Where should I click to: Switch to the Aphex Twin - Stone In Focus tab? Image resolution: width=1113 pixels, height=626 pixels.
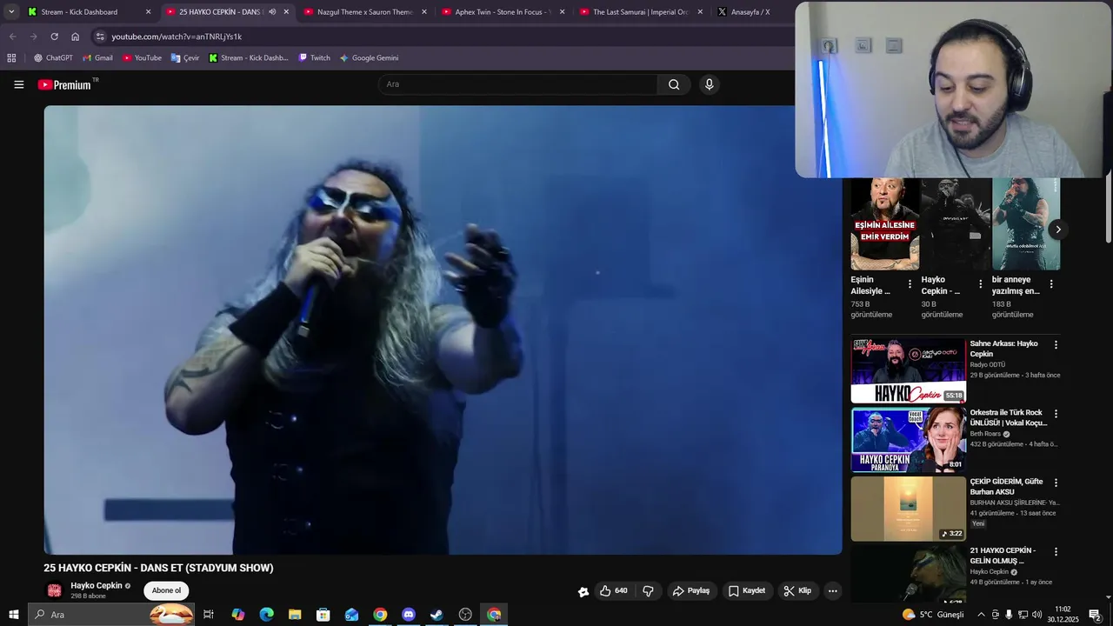[x=503, y=12]
